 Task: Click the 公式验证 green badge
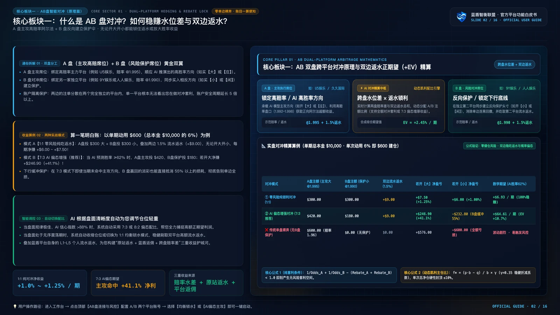click(x=499, y=146)
